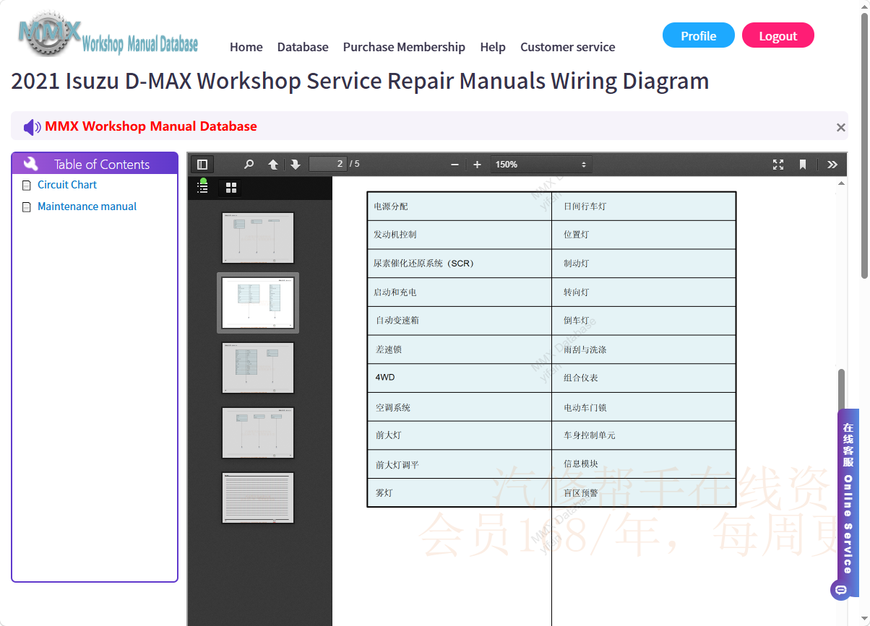Select page 3 thumbnail

(x=258, y=368)
